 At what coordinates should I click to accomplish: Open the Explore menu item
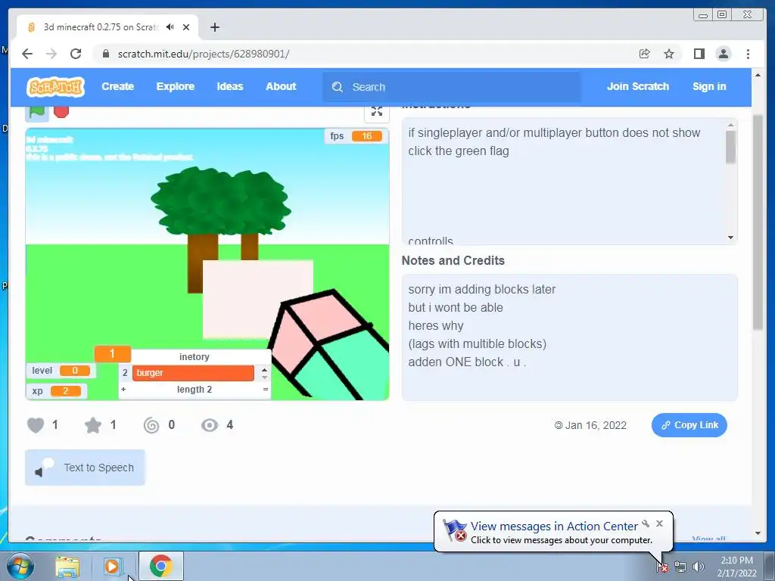pos(176,86)
